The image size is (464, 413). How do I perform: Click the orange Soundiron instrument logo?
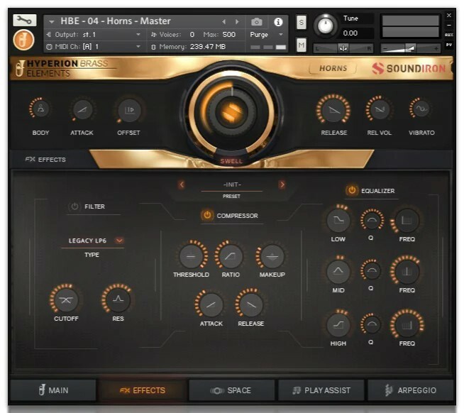pyautogui.click(x=23, y=40)
